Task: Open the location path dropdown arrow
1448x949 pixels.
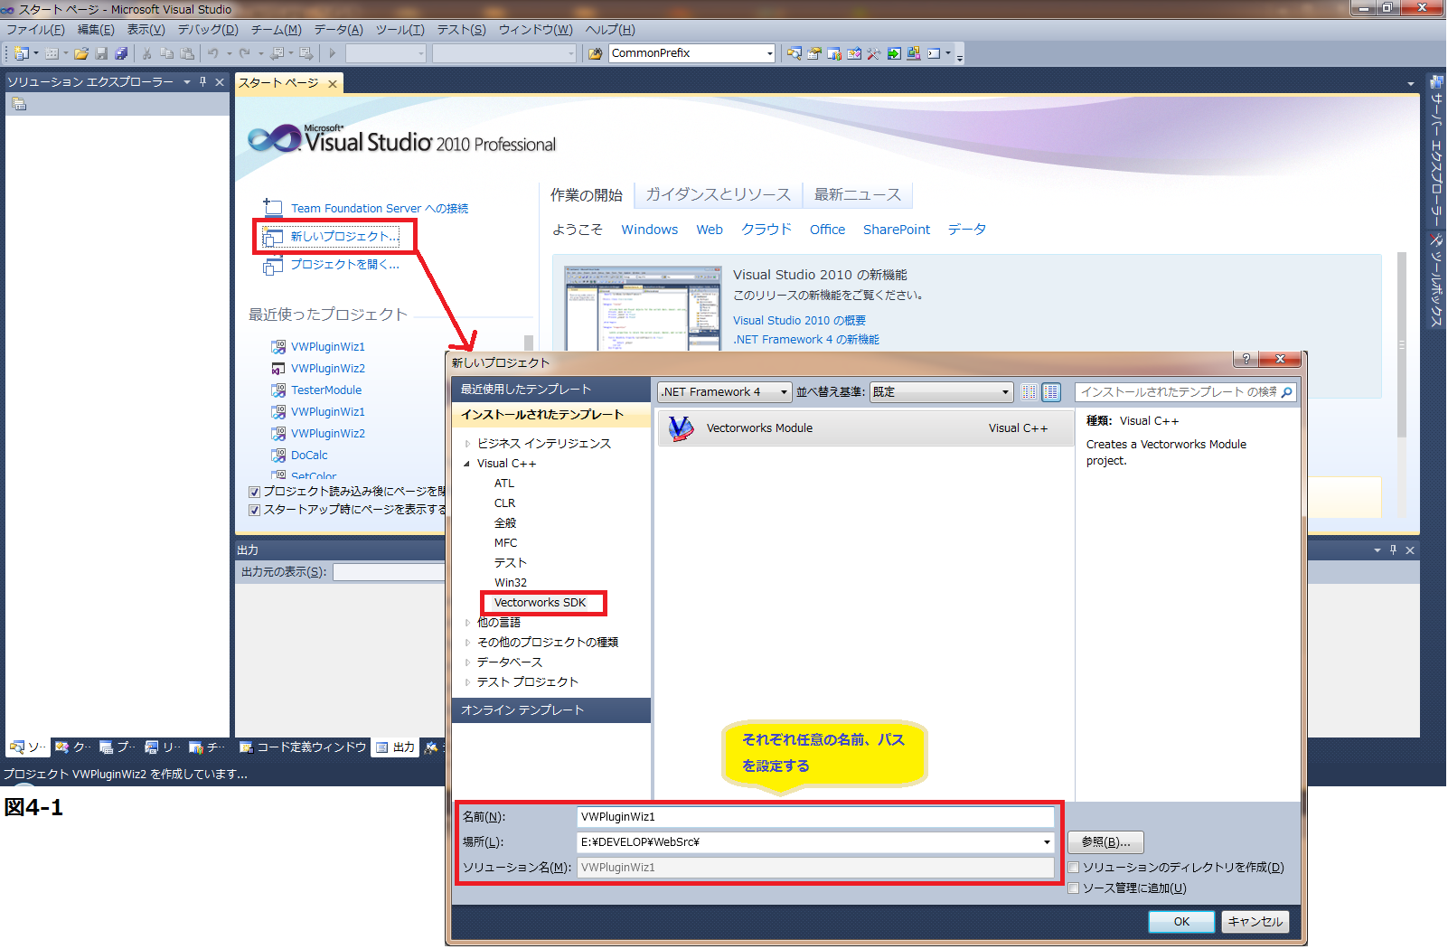Action: coord(1047,842)
